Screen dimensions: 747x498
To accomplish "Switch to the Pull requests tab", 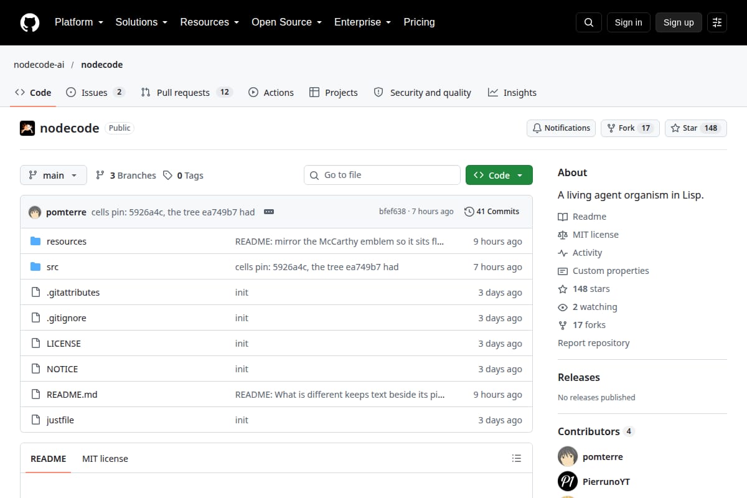I will tap(187, 93).
